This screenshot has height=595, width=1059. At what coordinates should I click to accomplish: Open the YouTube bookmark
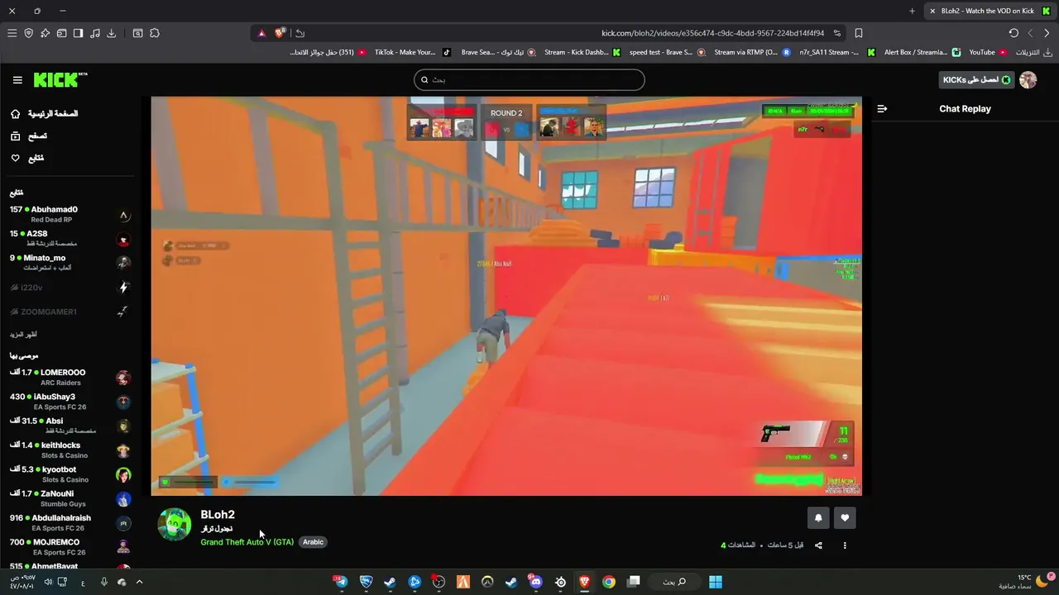988,52
